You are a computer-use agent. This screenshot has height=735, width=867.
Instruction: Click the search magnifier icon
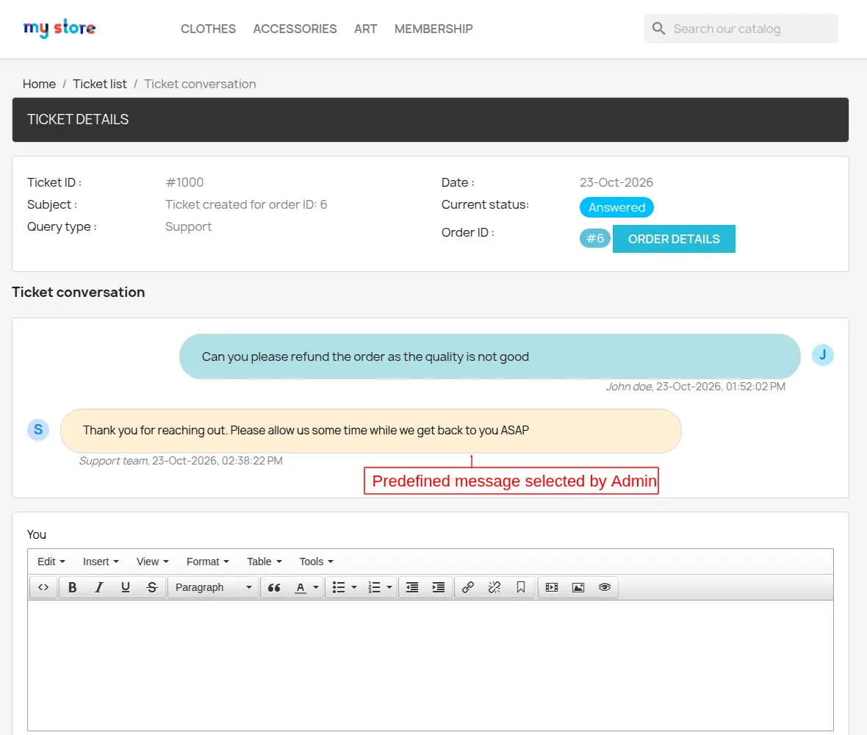(x=658, y=29)
